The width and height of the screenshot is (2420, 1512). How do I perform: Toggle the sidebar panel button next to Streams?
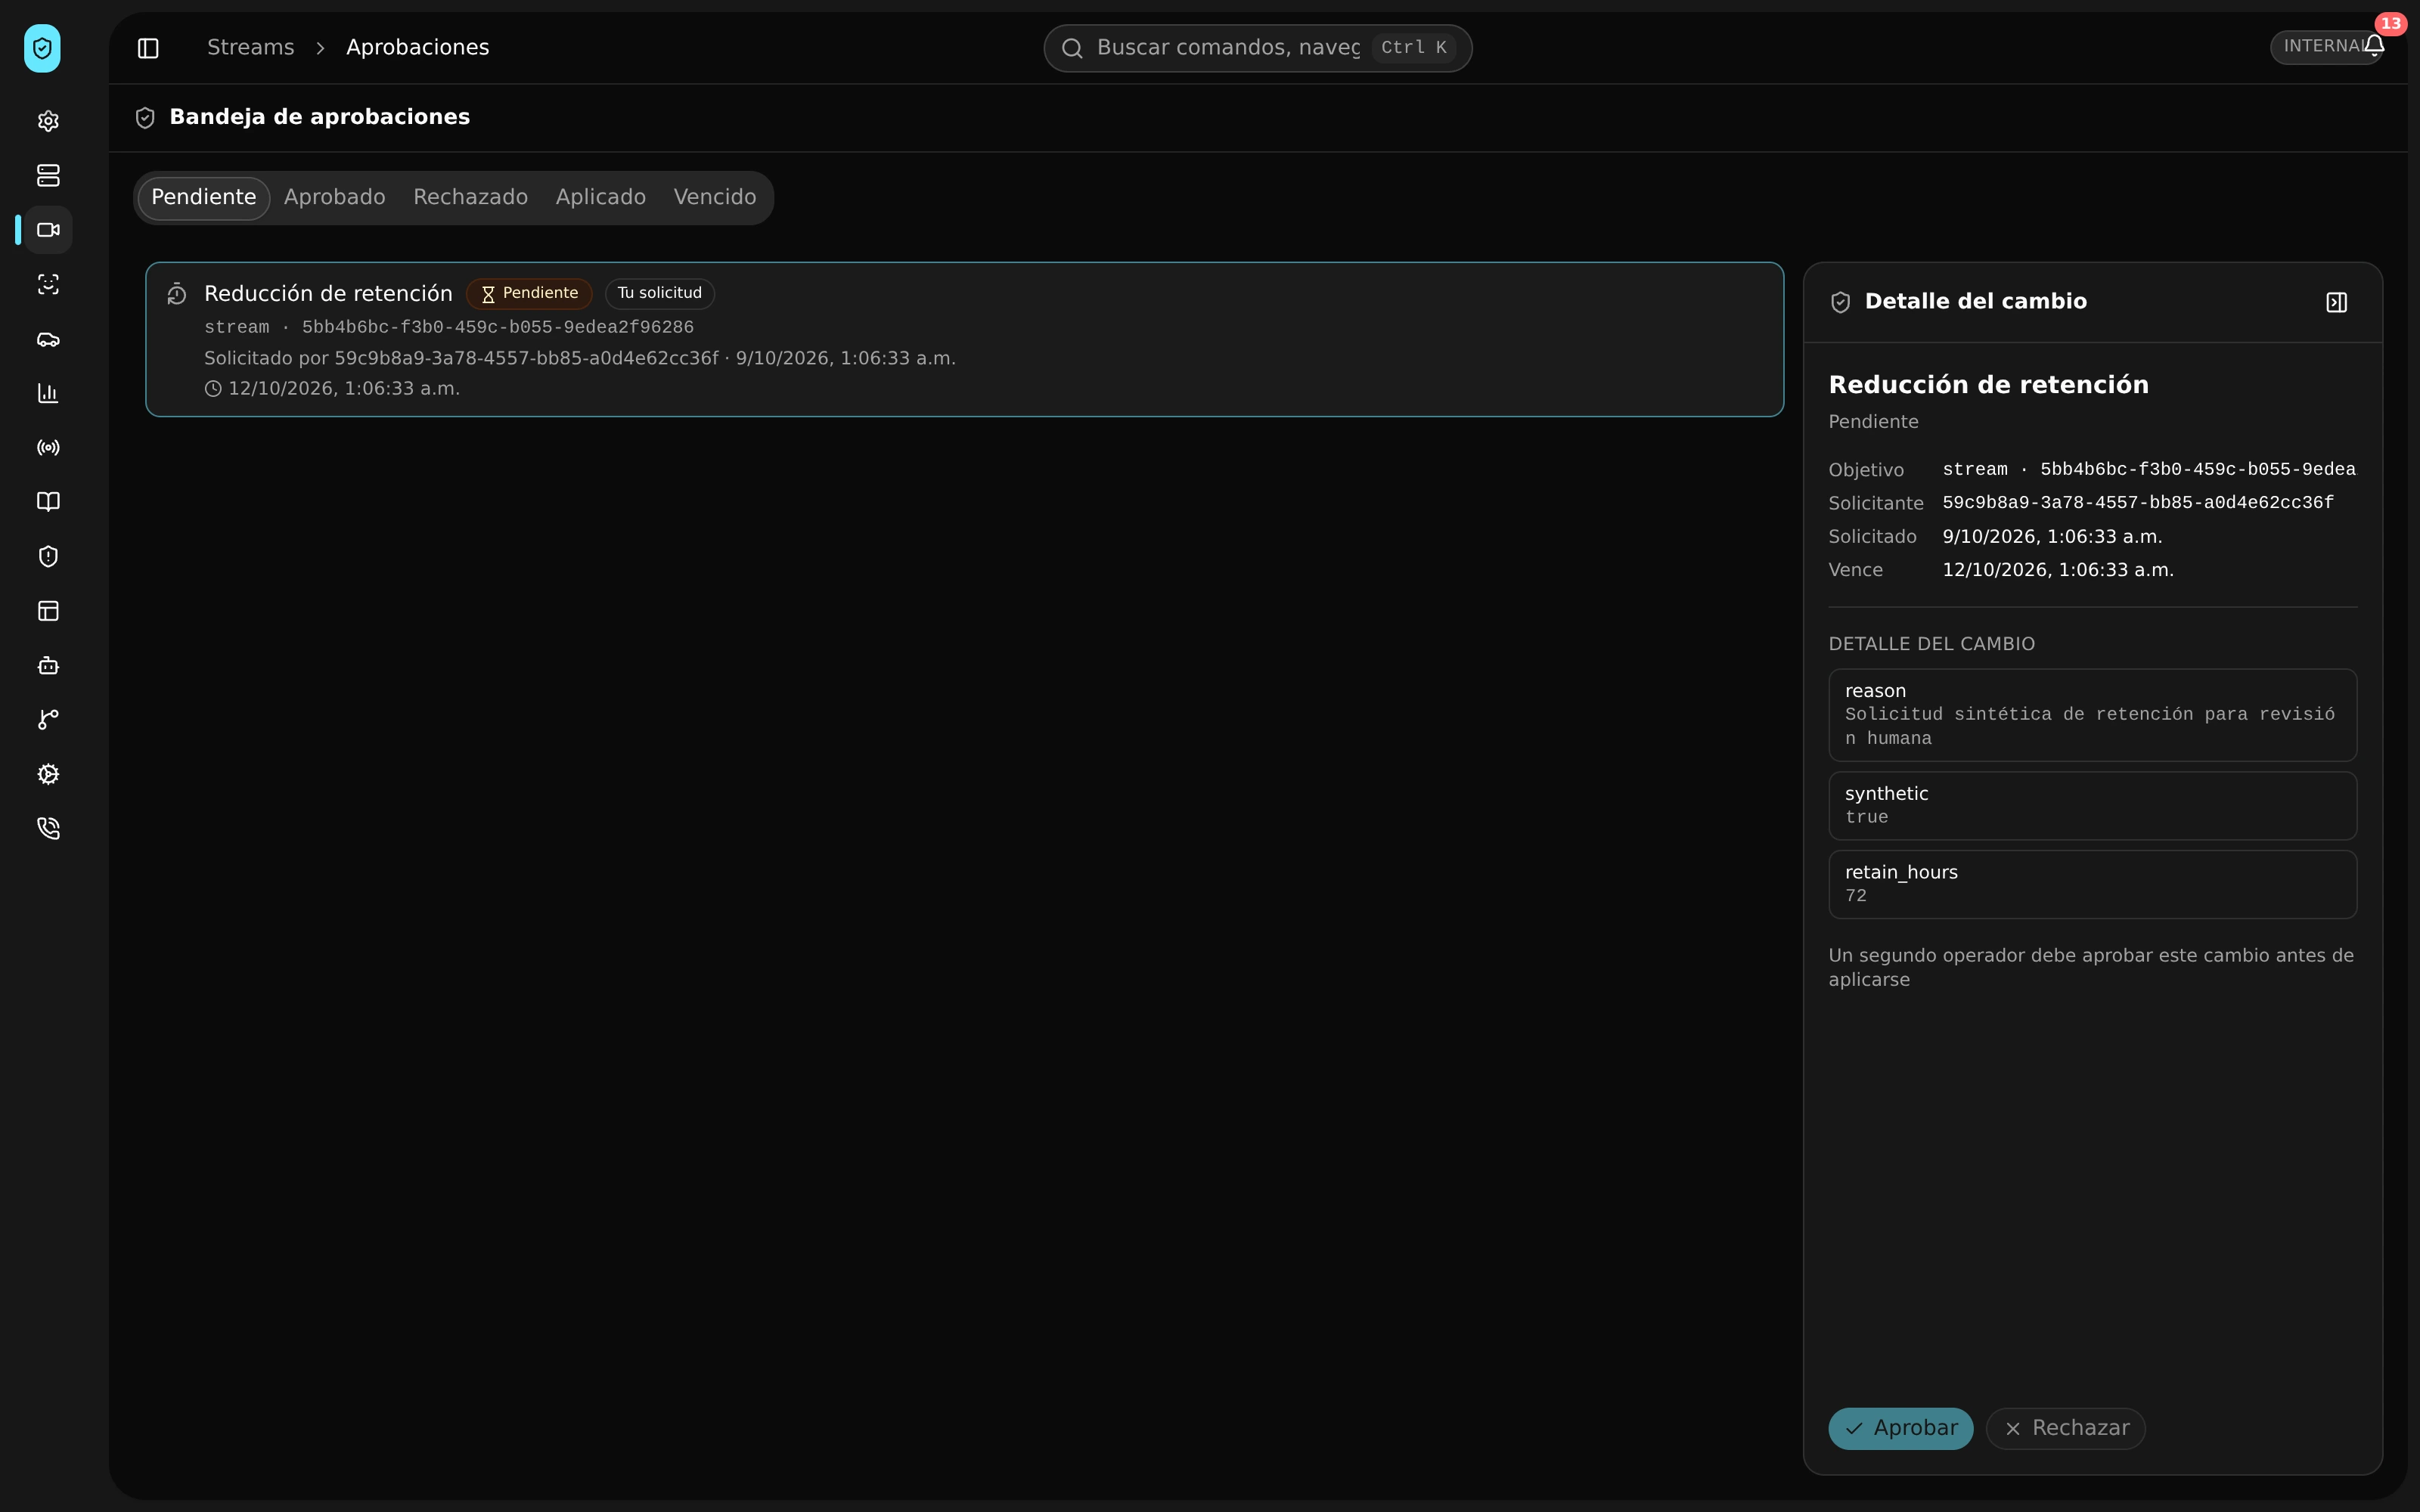point(148,48)
